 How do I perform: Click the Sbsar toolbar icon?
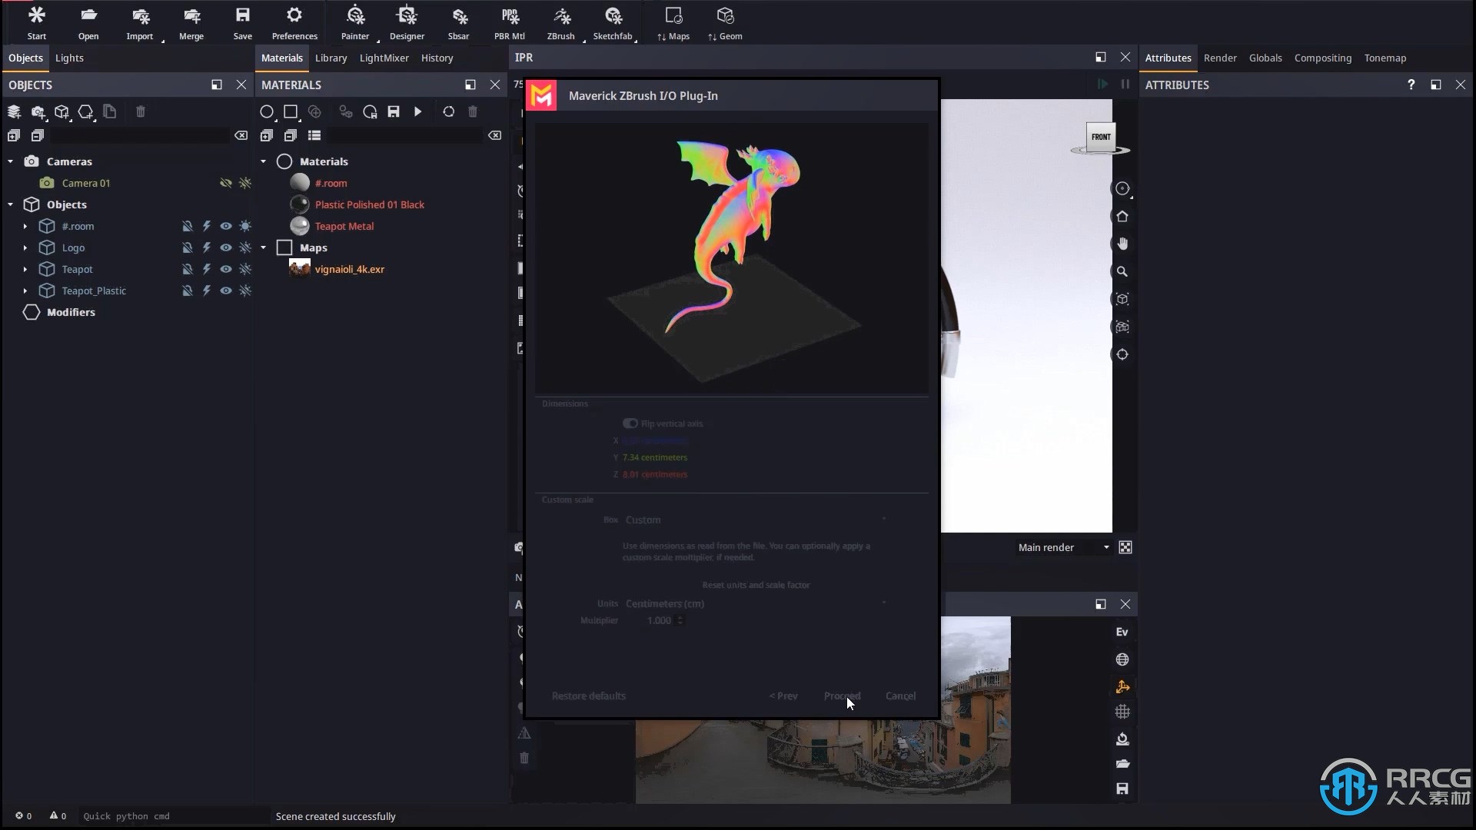[458, 22]
